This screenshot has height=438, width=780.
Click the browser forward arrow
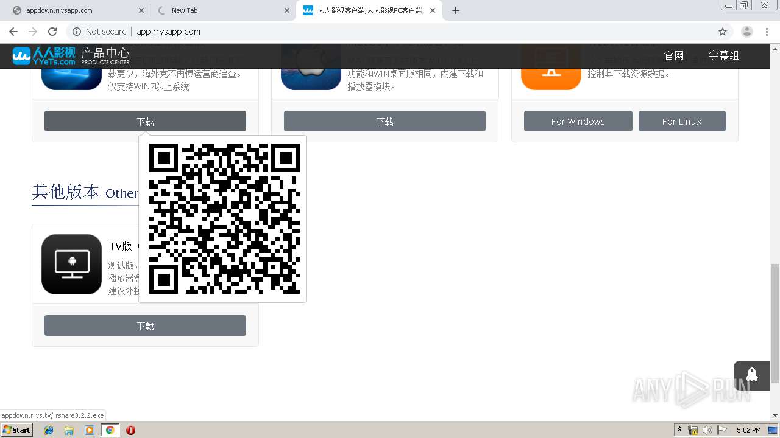33,32
